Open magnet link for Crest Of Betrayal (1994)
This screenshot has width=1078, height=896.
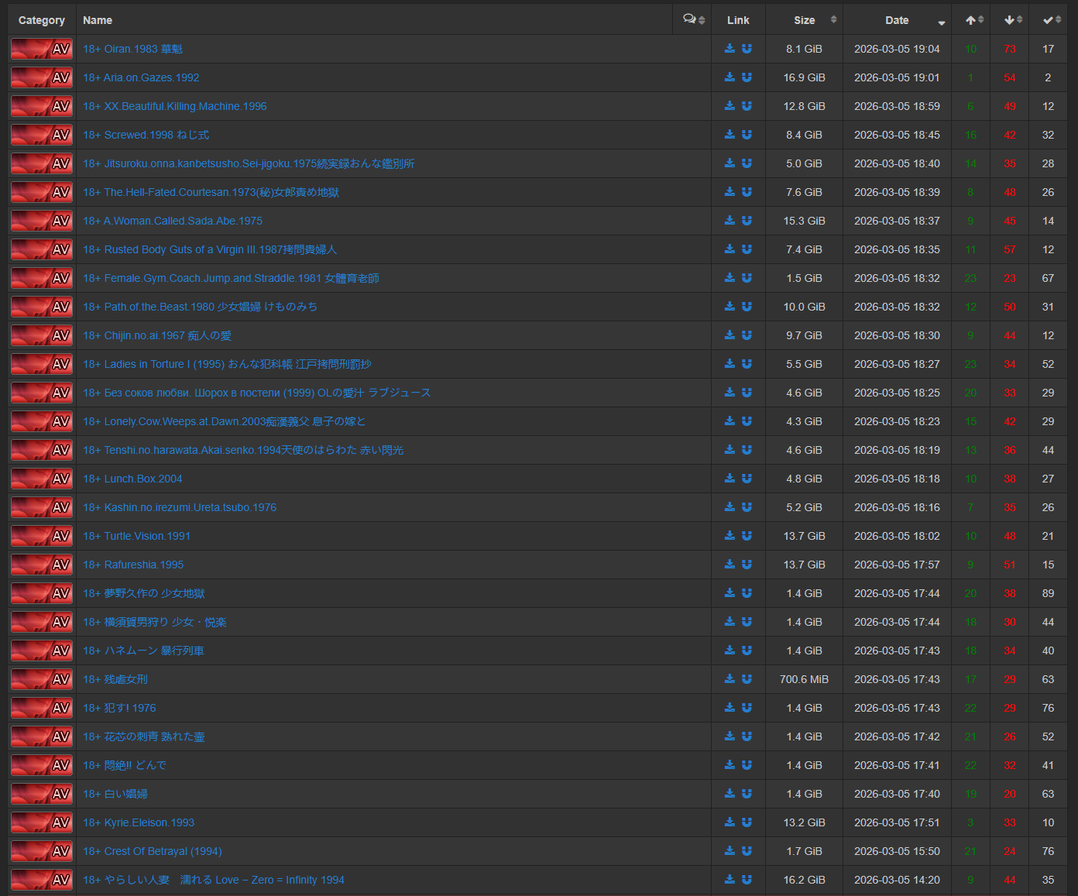[747, 851]
